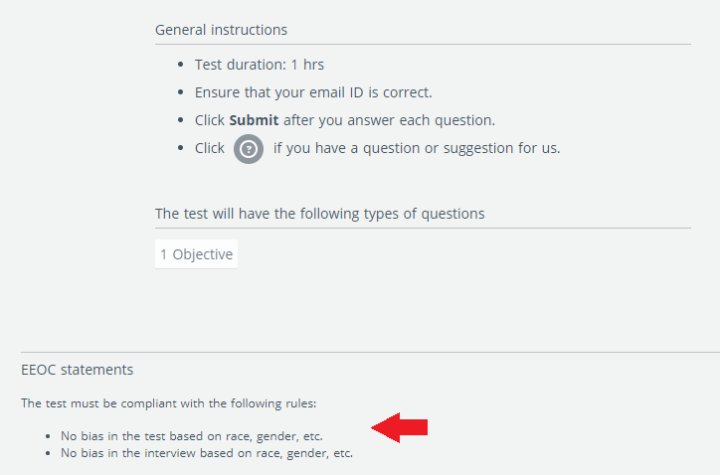Click the divider under General instructions
Image resolution: width=720 pixels, height=475 pixels.
[423, 45]
